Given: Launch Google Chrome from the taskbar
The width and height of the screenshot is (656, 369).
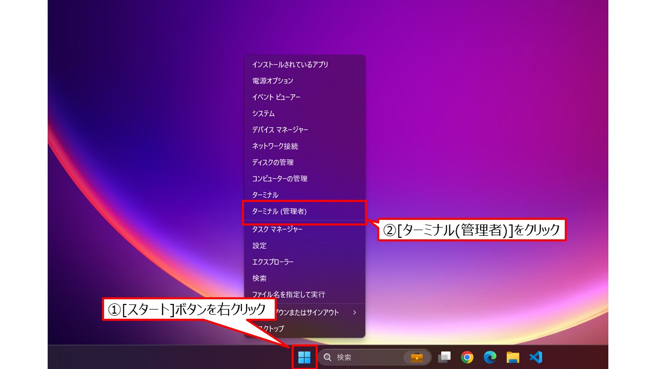Looking at the screenshot, I should pos(467,357).
